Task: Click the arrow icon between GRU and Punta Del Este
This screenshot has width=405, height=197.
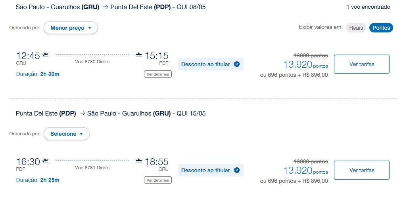Action: tap(105, 7)
